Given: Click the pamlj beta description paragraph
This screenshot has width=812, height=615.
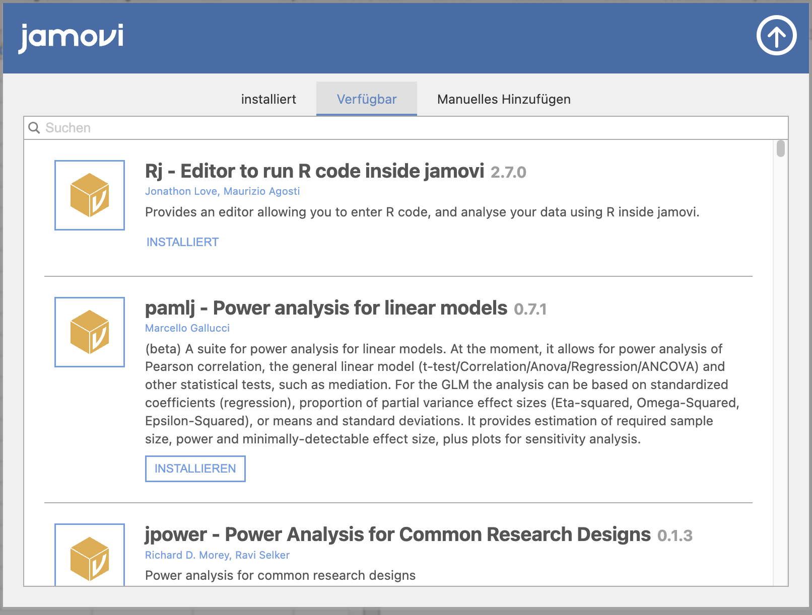Looking at the screenshot, I should pyautogui.click(x=442, y=394).
